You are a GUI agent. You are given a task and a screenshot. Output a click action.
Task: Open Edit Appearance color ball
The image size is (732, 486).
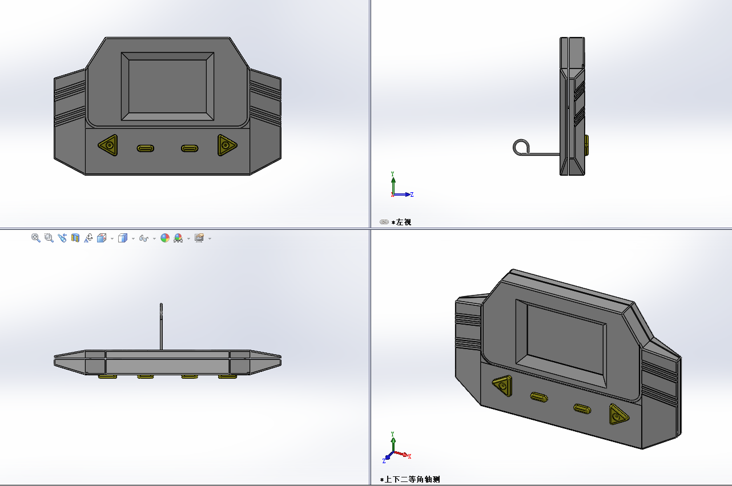[165, 238]
